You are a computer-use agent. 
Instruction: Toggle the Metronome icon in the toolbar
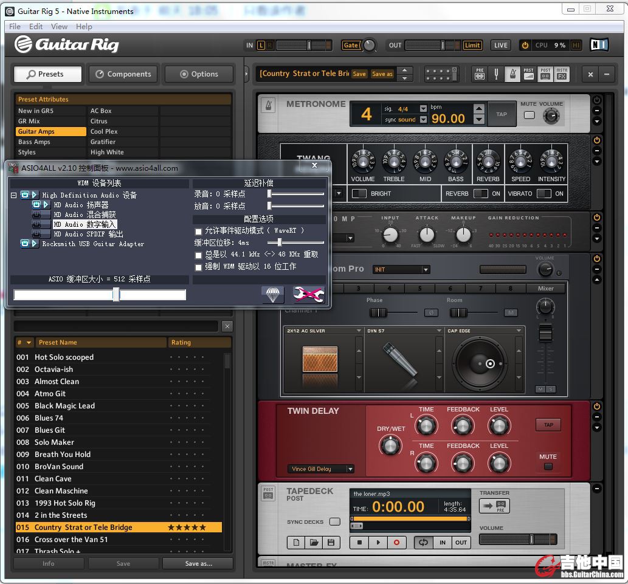(512, 74)
